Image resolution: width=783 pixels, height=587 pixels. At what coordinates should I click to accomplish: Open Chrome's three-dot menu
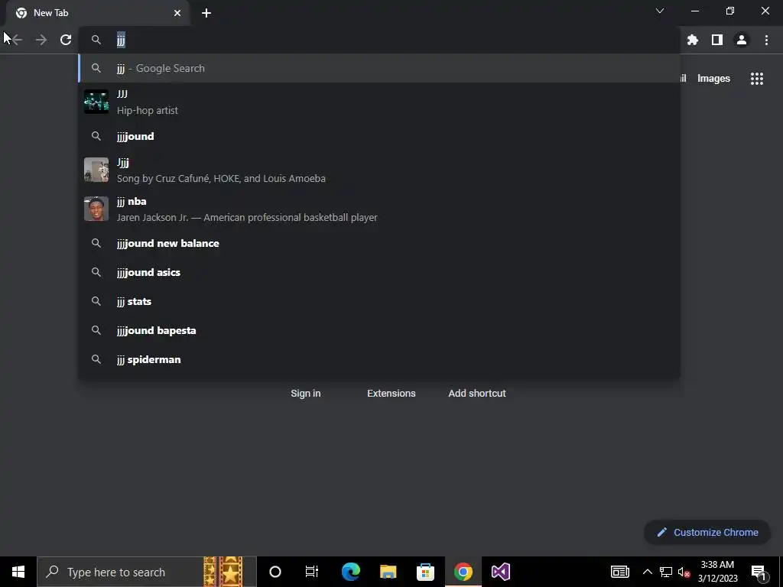[766, 40]
